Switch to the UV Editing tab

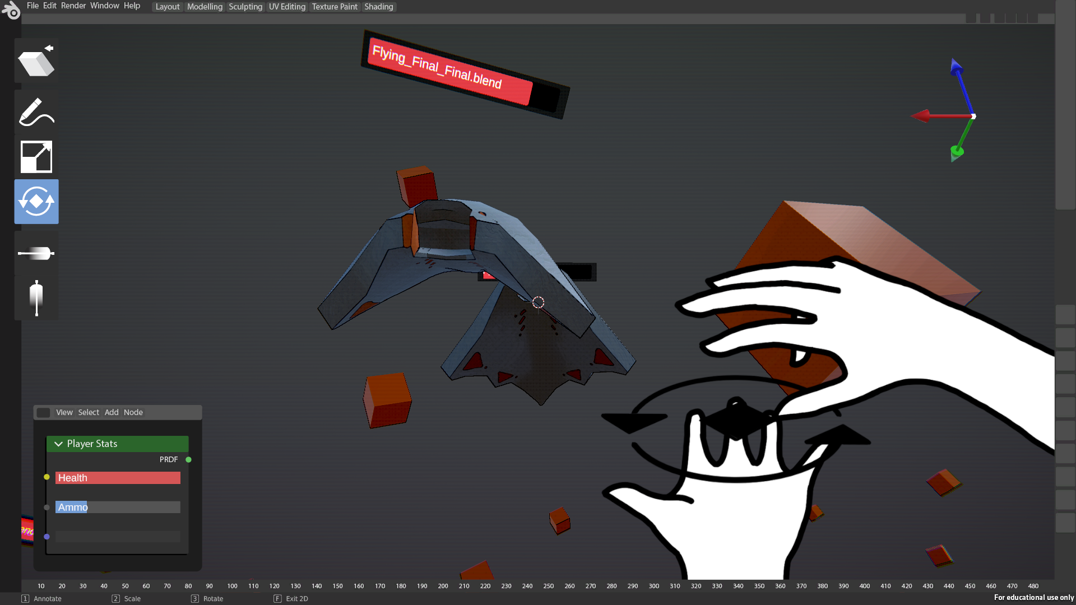pyautogui.click(x=287, y=7)
